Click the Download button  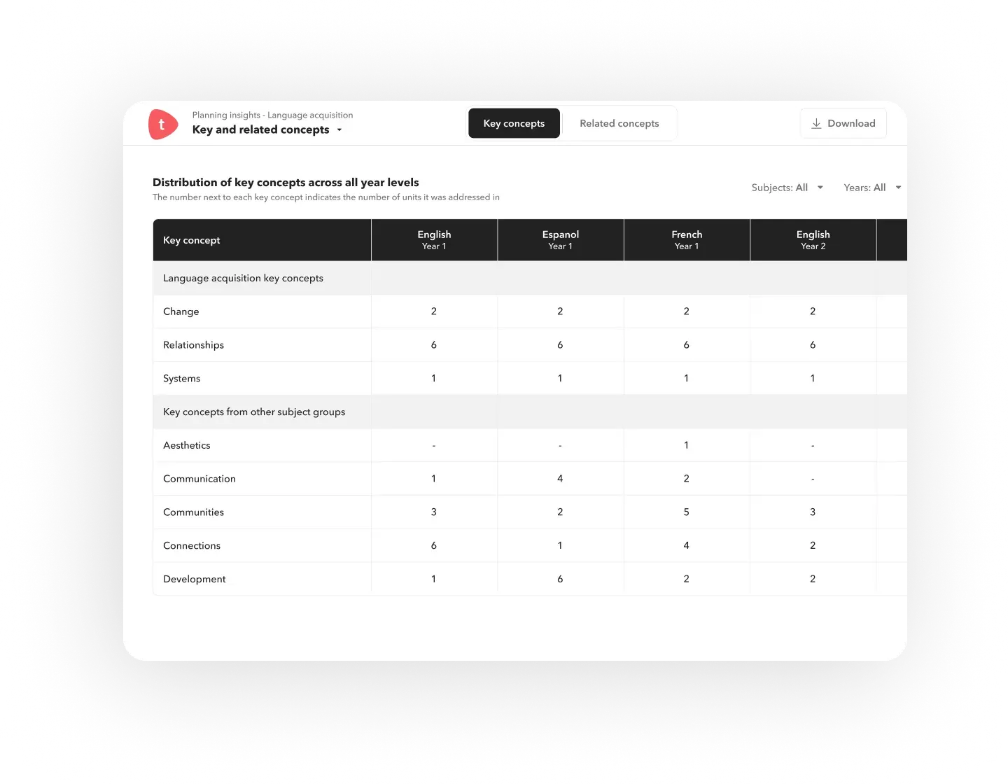point(843,122)
